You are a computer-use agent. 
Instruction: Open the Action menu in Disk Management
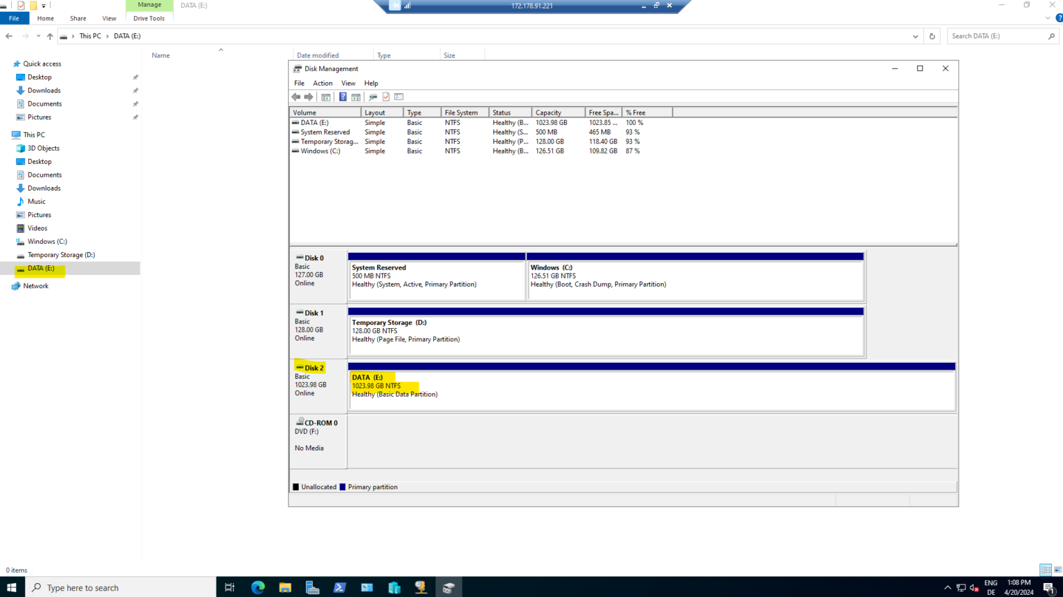pos(322,83)
